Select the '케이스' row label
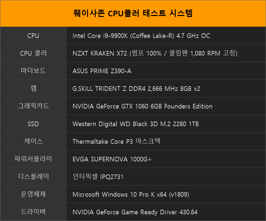The image size is (266, 221). pos(33,141)
